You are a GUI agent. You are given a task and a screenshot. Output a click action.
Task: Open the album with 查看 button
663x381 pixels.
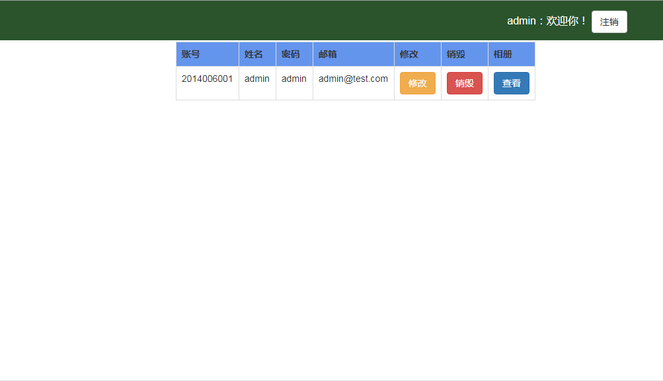click(511, 83)
